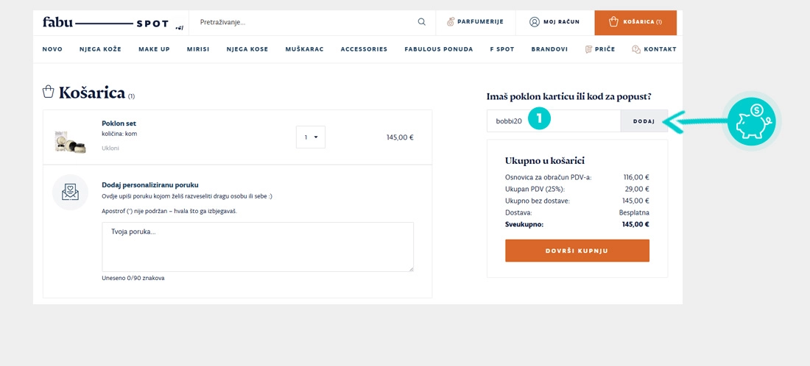Click the Dostava Besplatna value
Viewport: 810px width, 366px height.
point(634,212)
